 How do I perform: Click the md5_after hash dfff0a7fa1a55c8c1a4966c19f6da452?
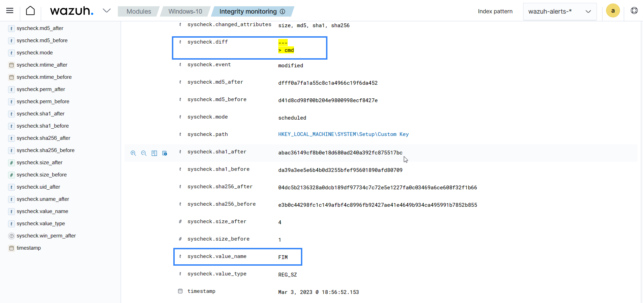pos(328,83)
